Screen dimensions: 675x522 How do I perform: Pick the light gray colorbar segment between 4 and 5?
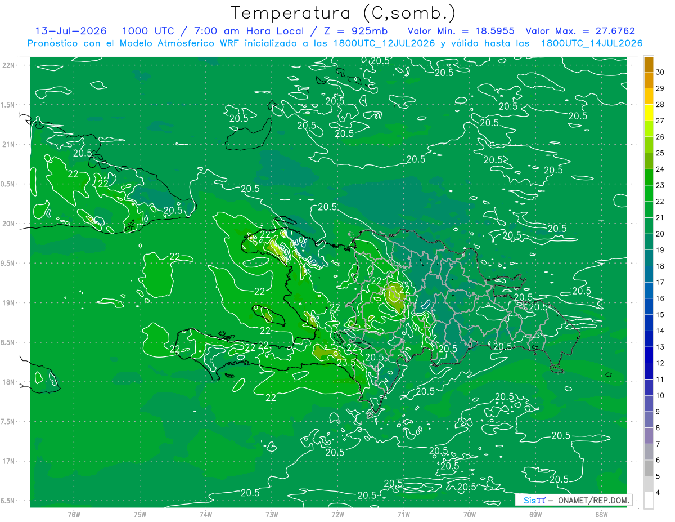click(x=649, y=485)
